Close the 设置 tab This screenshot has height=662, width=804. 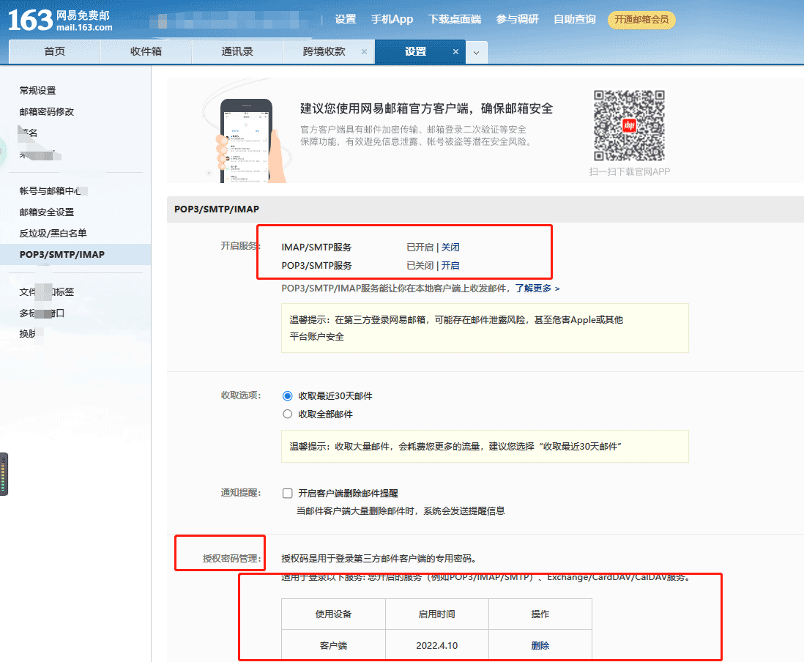coord(455,52)
